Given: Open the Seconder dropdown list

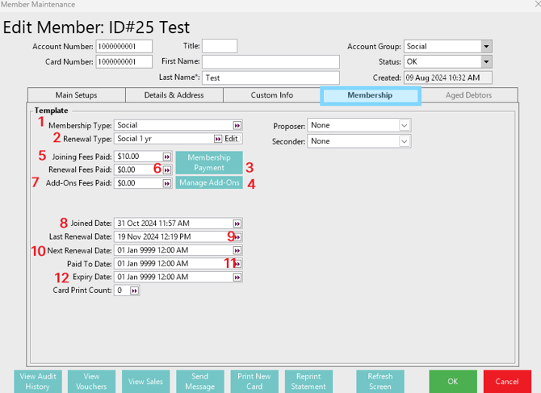Looking at the screenshot, I should [x=405, y=141].
